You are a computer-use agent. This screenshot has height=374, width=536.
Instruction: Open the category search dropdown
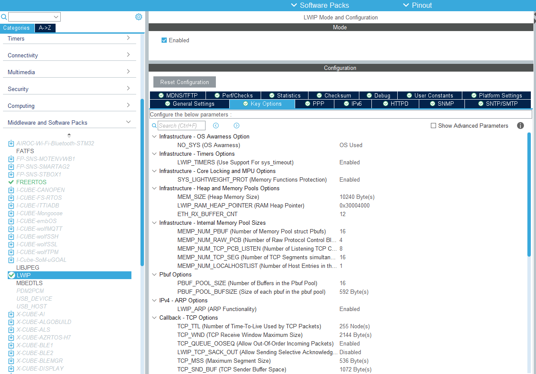(x=56, y=17)
